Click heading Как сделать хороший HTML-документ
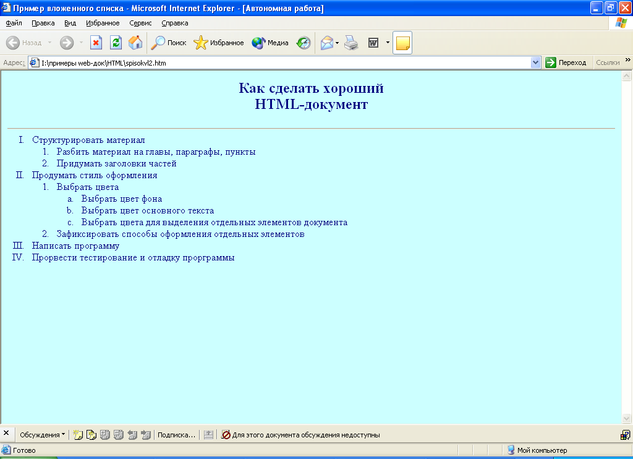The image size is (633, 459). (x=312, y=96)
